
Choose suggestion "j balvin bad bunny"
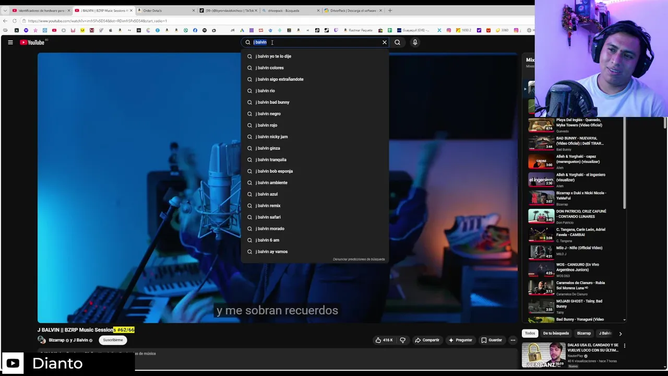[x=315, y=102]
